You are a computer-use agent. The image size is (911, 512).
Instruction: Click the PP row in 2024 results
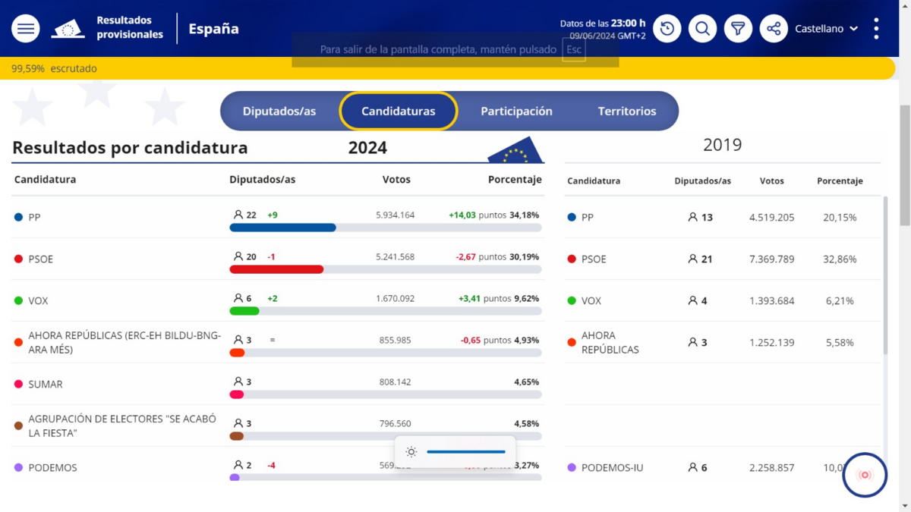(278, 217)
